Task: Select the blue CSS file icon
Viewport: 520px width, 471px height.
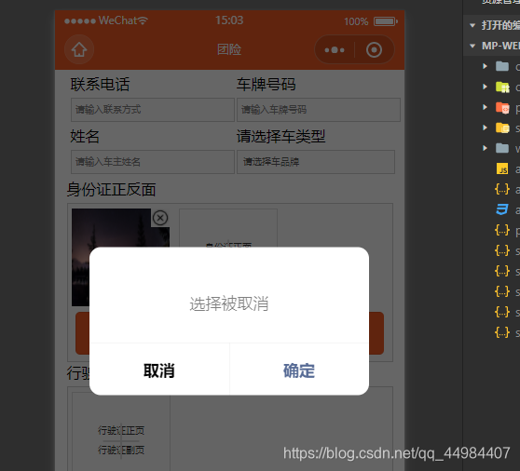Action: point(502,209)
